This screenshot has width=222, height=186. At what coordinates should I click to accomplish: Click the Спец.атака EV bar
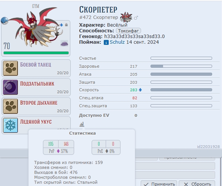181,98
